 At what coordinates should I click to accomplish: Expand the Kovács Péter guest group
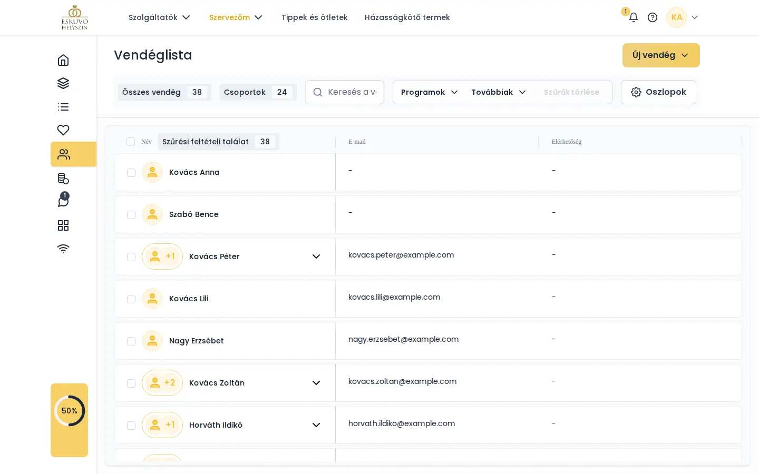(316, 256)
